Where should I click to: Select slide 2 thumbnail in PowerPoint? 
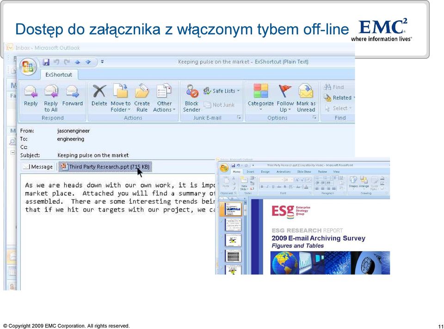point(233,225)
